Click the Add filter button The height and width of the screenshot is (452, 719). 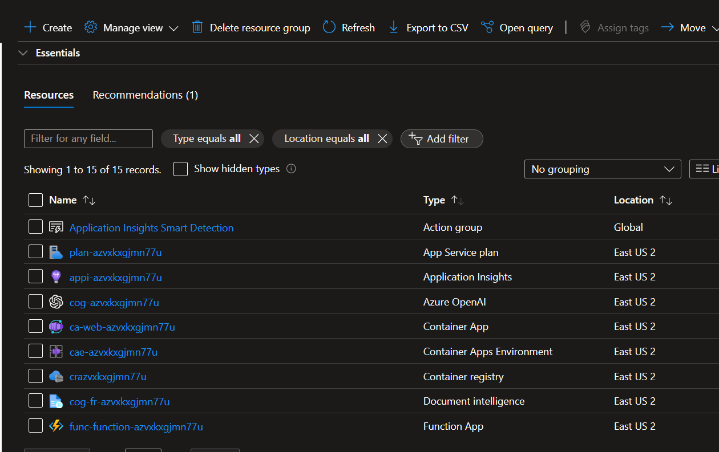tap(442, 139)
